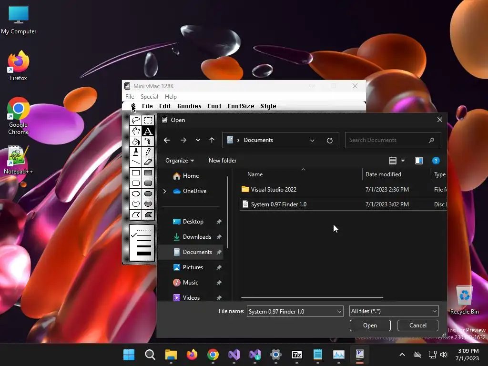Select the Spray Can tool
The width and height of the screenshot is (488, 366).
(148, 142)
